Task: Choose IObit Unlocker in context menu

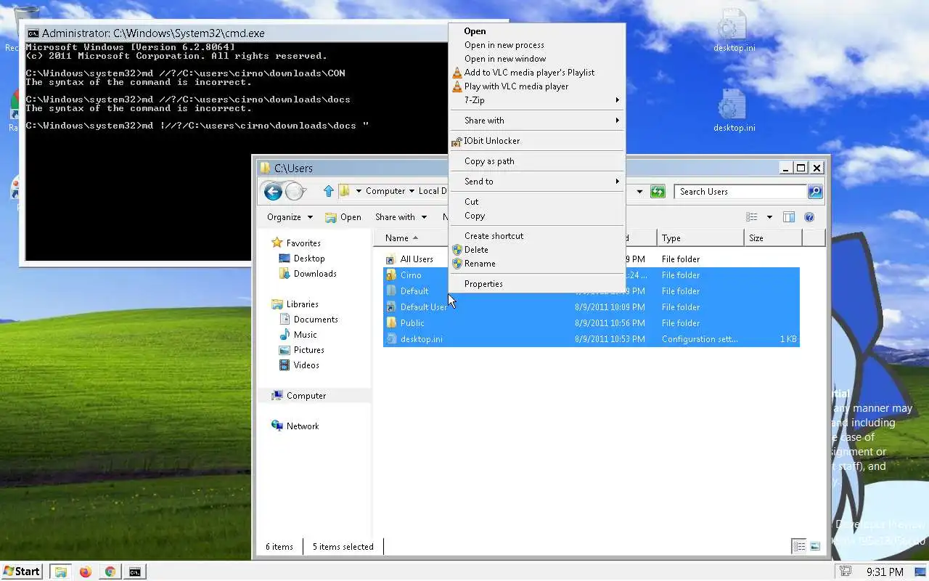Action: 537,141
